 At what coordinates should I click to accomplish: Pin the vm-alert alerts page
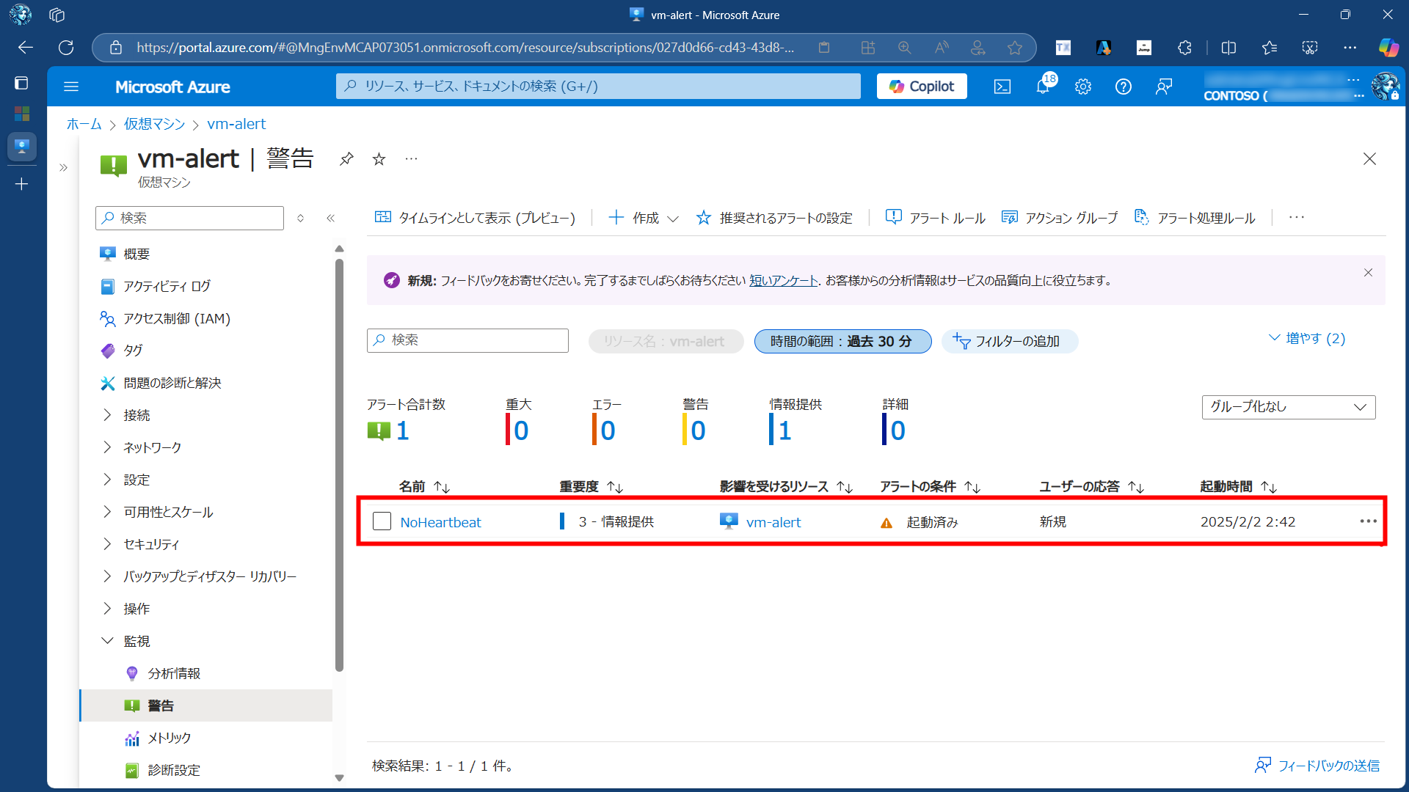[x=346, y=158]
